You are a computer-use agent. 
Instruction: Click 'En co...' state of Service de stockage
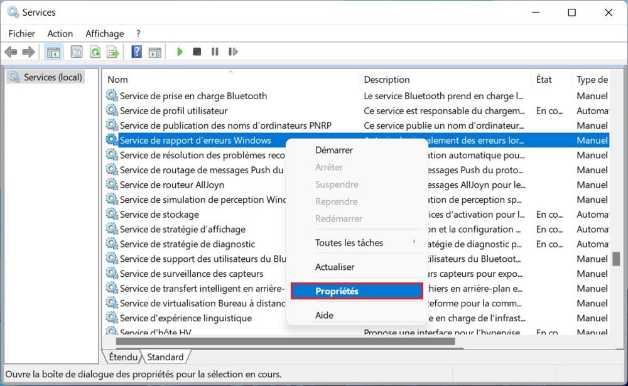[549, 214]
